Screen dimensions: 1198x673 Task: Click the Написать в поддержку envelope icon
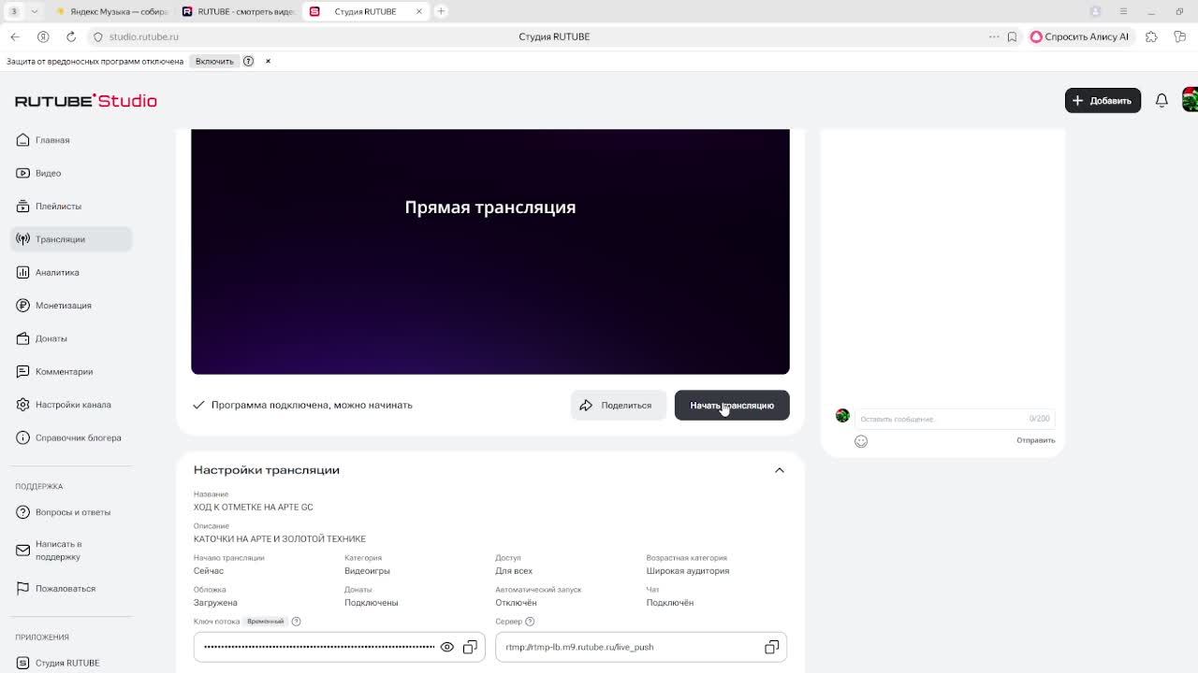(x=23, y=551)
